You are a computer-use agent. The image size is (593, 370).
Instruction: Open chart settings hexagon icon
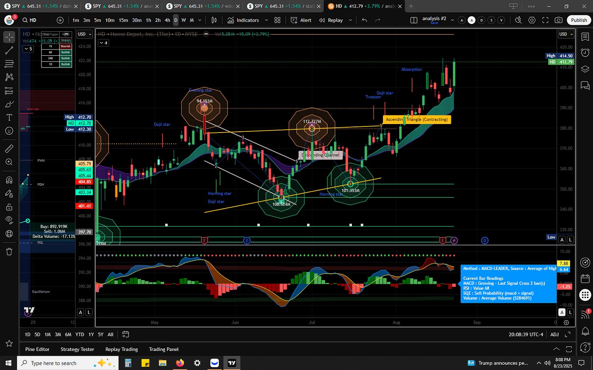[532, 20]
